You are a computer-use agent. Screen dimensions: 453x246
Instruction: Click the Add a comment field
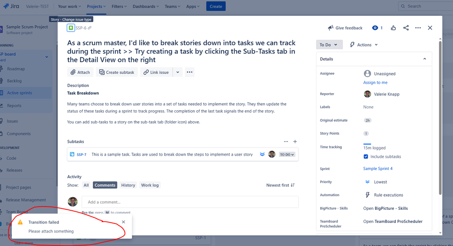[190, 202]
